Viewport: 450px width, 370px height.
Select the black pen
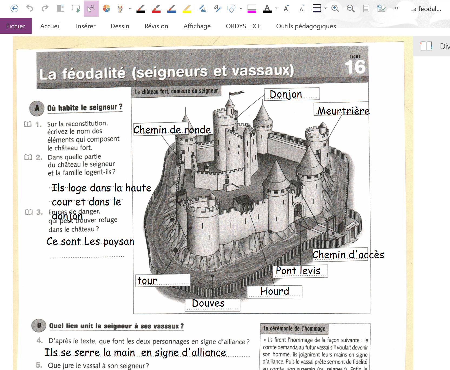click(x=141, y=9)
